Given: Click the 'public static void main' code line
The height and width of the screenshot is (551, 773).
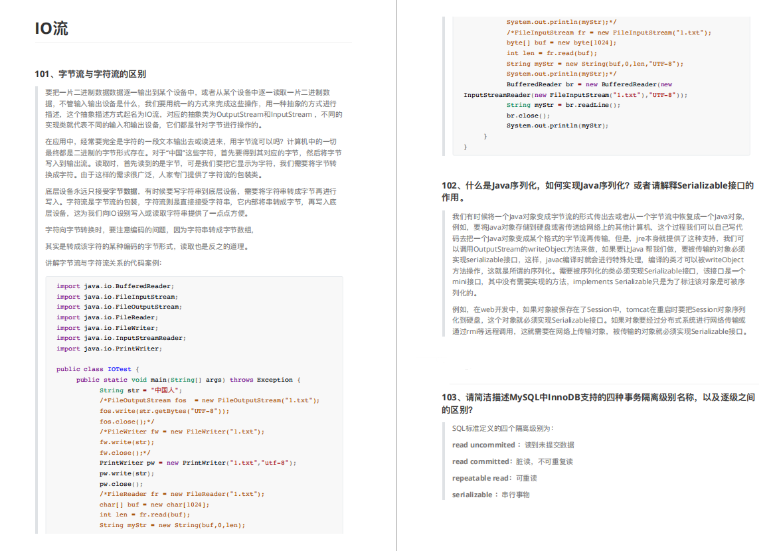Looking at the screenshot, I should tap(189, 380).
